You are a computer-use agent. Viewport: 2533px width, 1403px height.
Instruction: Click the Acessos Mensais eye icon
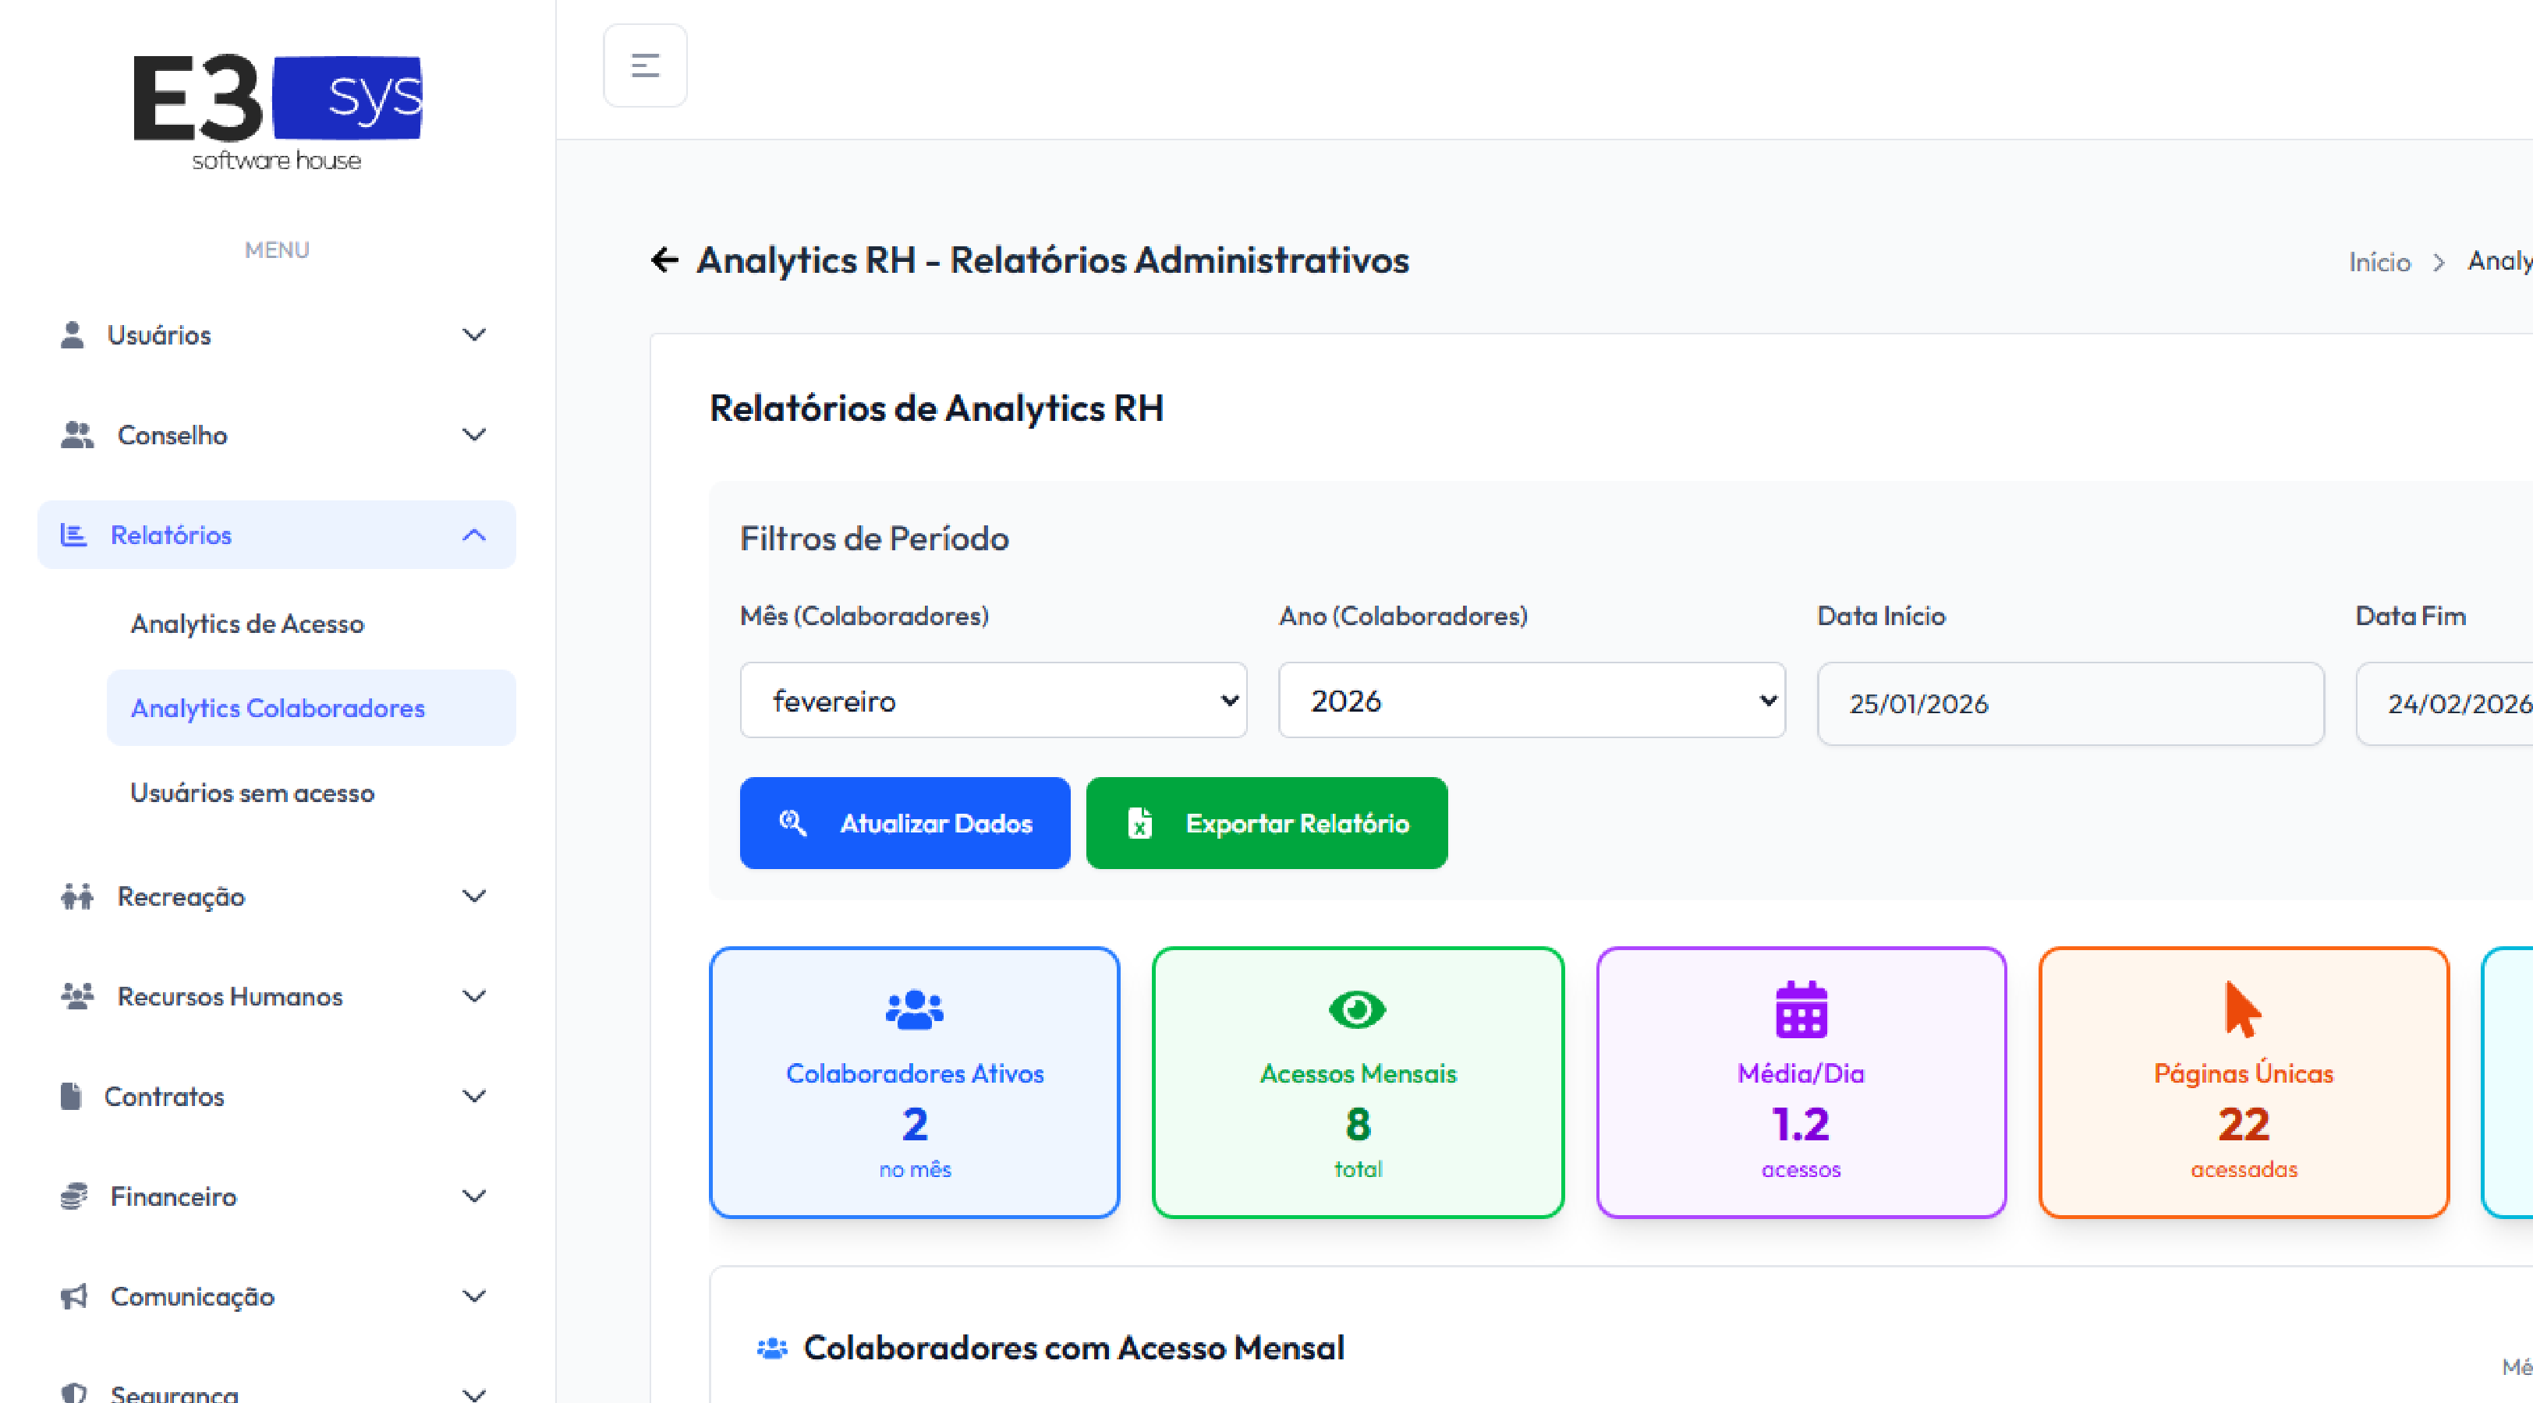point(1357,1009)
